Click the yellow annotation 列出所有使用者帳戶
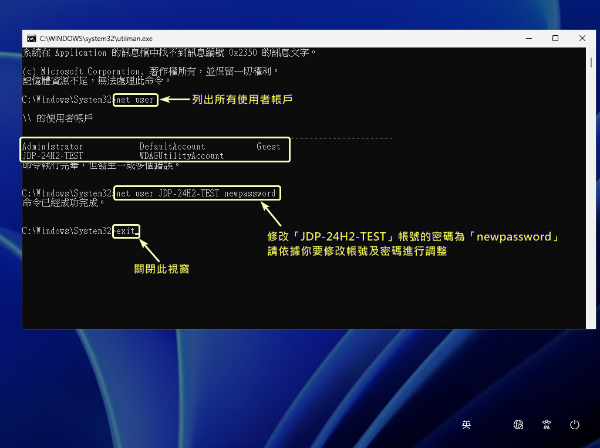The width and height of the screenshot is (600, 448). point(242,100)
